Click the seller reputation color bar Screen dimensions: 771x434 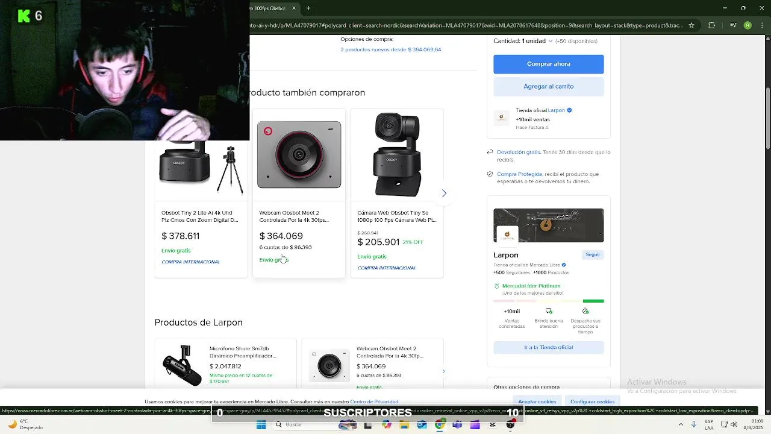pyautogui.click(x=548, y=301)
